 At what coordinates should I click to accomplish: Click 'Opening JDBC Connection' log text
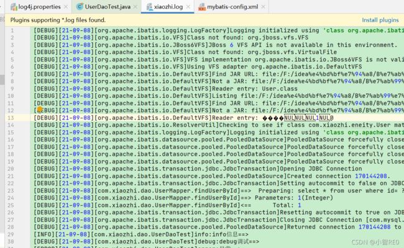click(x=321, y=169)
